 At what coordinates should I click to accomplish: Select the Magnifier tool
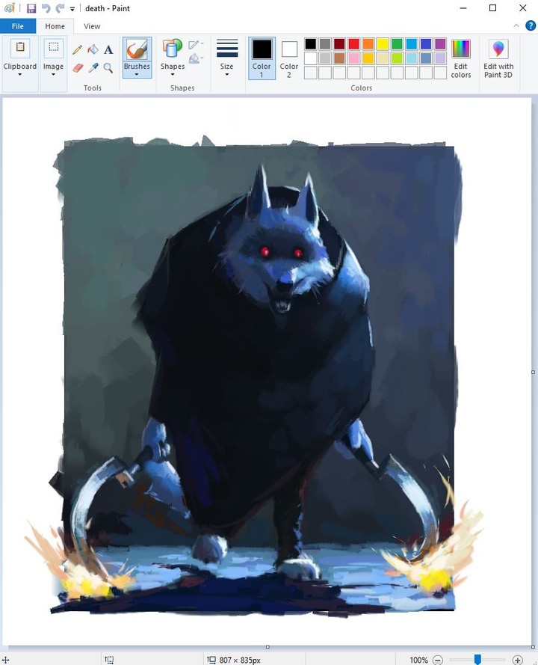[x=108, y=68]
